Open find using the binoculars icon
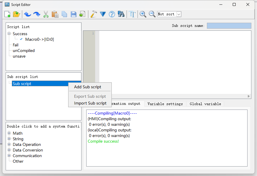This screenshot has width=257, height=176. point(121,14)
